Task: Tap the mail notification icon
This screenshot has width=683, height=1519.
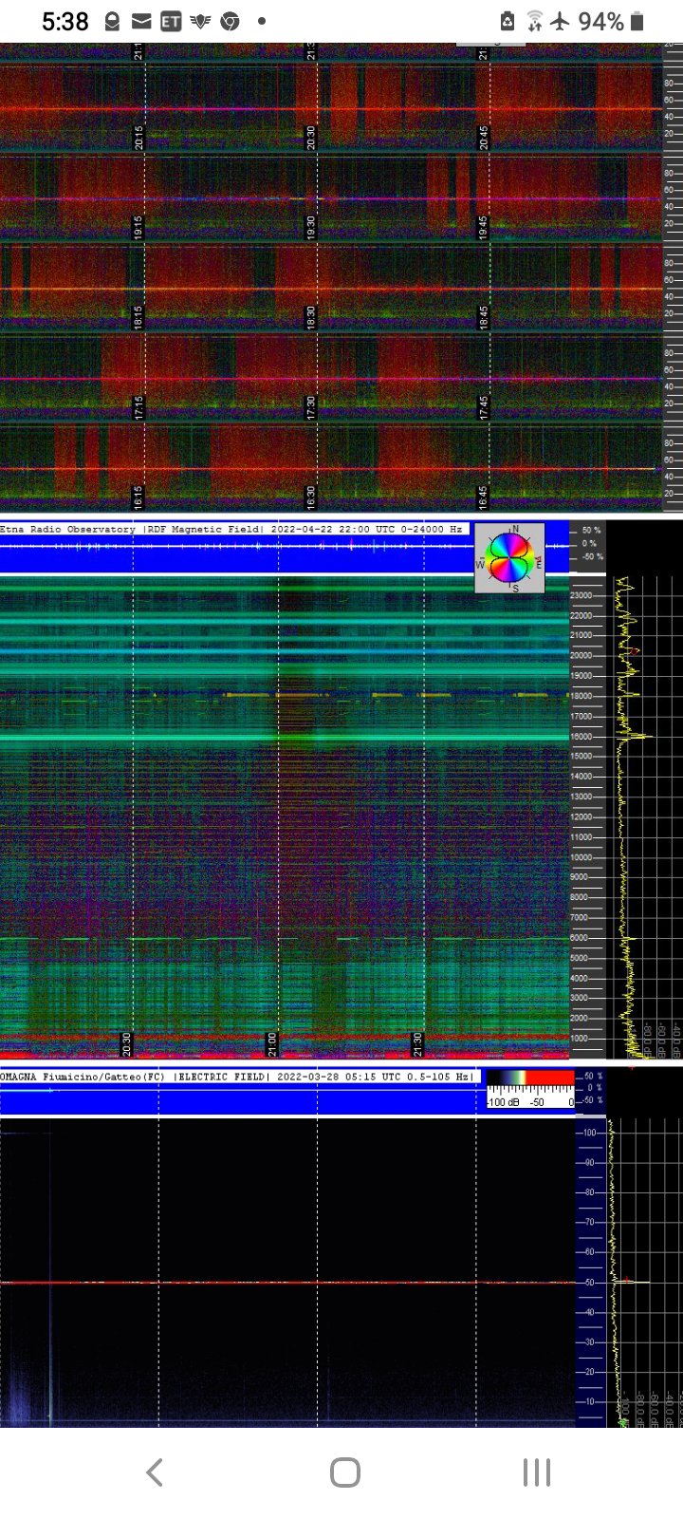Action: (x=140, y=22)
